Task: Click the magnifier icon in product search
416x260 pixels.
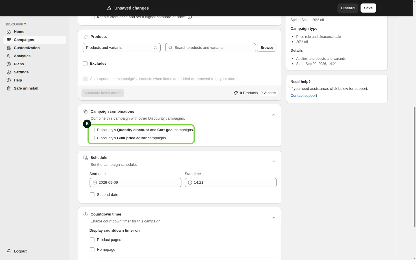Action: click(170, 48)
